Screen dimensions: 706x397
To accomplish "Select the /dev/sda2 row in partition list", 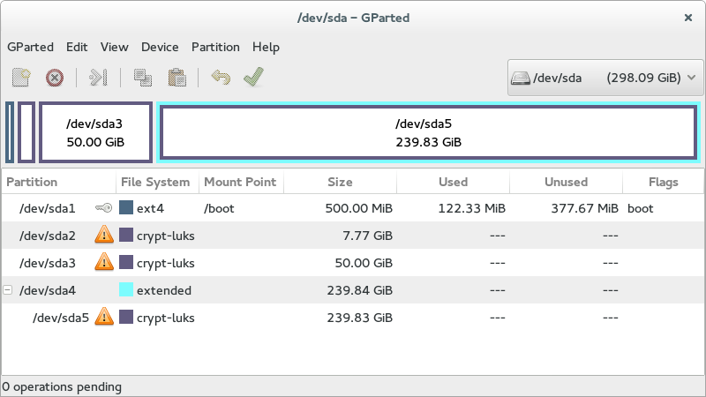I will tap(352, 235).
